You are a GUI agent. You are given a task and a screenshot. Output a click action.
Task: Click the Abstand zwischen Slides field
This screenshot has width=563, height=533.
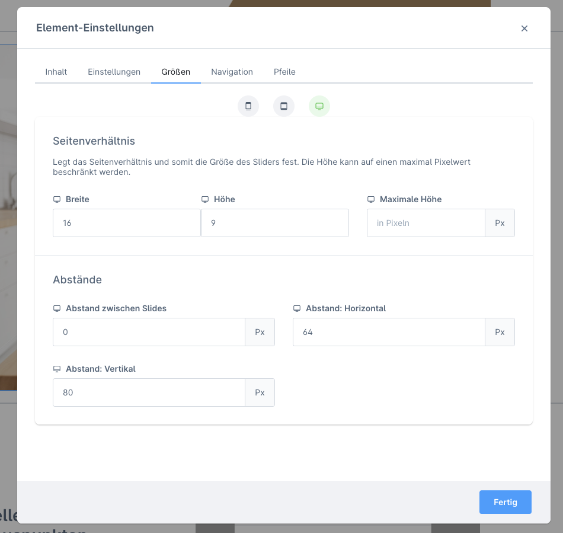[149, 332]
